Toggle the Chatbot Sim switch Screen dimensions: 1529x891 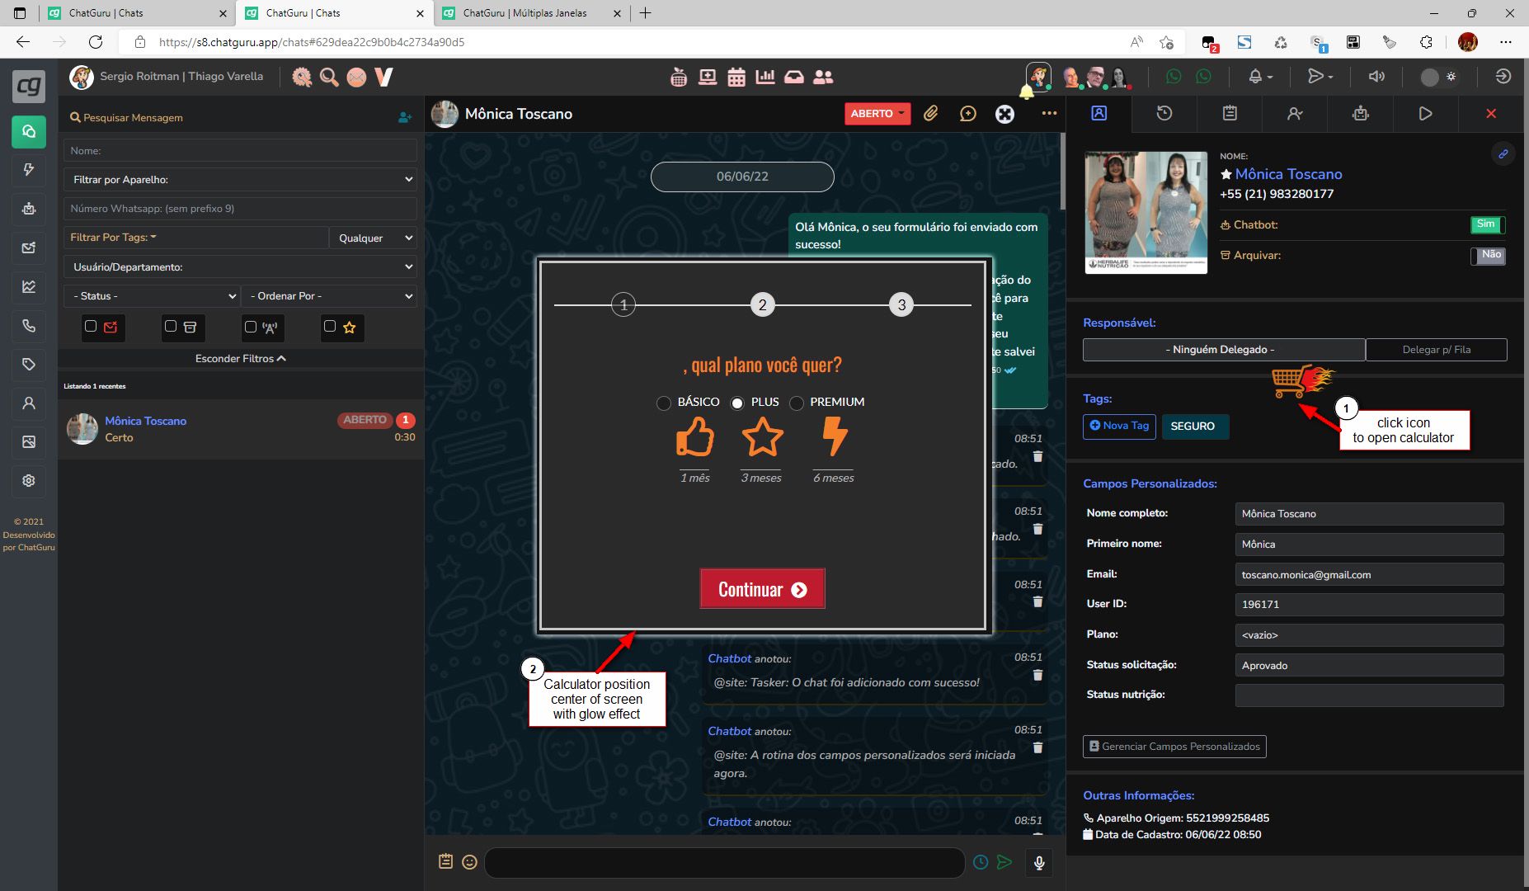click(1488, 225)
